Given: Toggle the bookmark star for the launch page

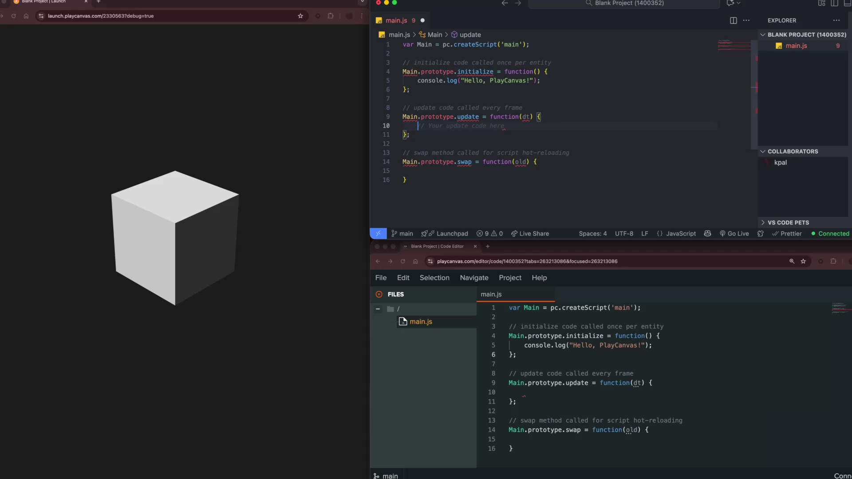Looking at the screenshot, I should (300, 16).
